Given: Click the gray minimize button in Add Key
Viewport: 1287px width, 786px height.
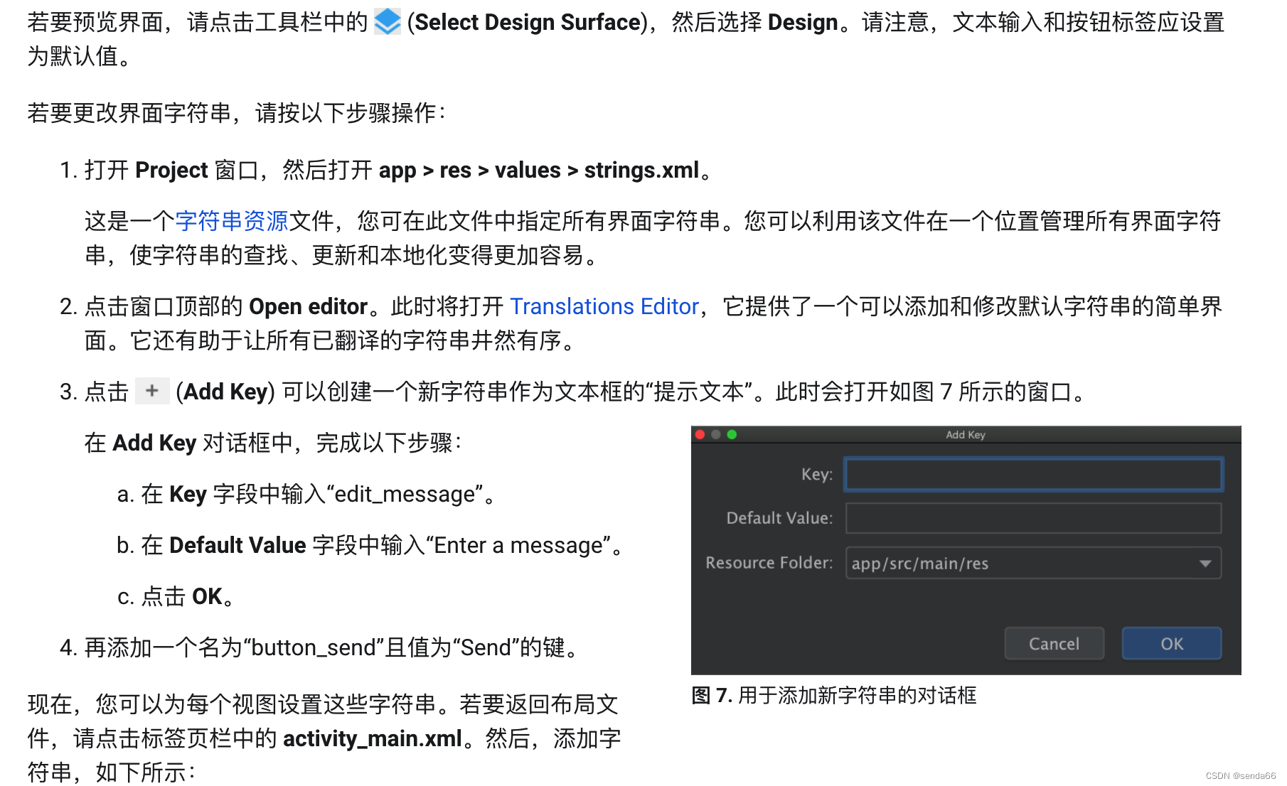Looking at the screenshot, I should [716, 434].
